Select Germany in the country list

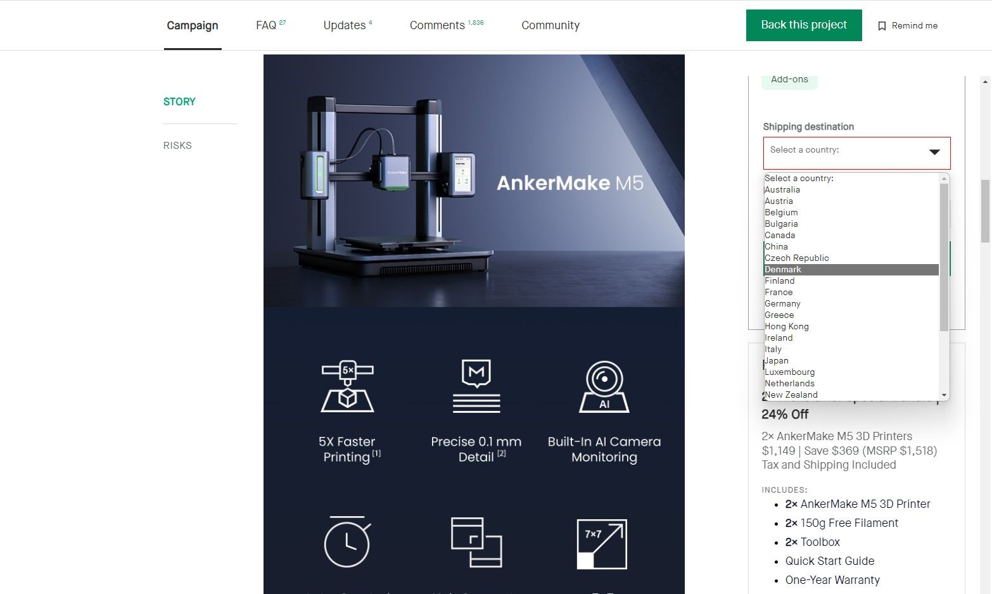[851, 304]
